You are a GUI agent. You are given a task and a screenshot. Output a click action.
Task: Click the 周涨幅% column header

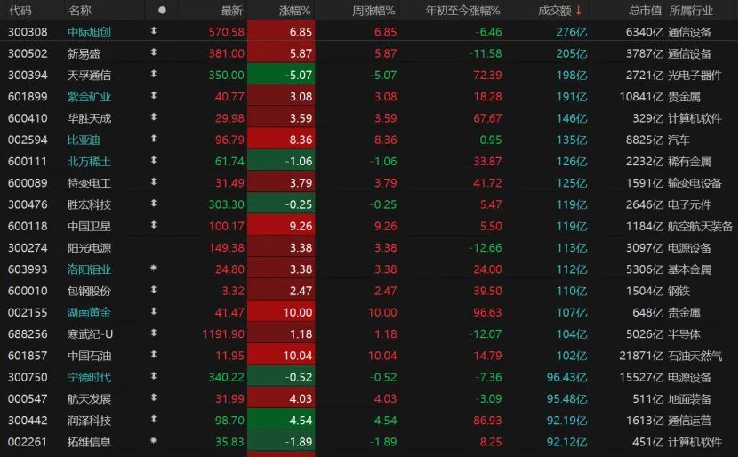pyautogui.click(x=374, y=11)
